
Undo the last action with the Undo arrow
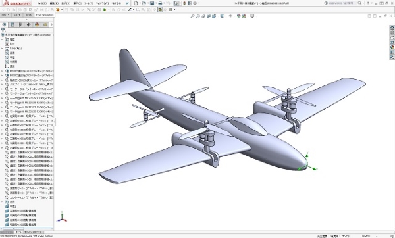(168, 3)
